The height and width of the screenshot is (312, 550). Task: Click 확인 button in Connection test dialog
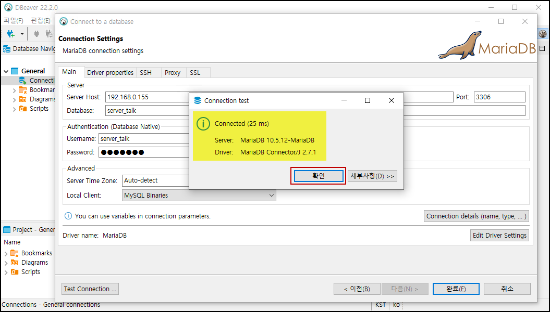pyautogui.click(x=319, y=176)
